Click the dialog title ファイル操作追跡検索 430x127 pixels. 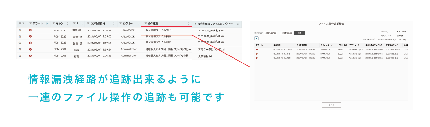click(x=331, y=24)
